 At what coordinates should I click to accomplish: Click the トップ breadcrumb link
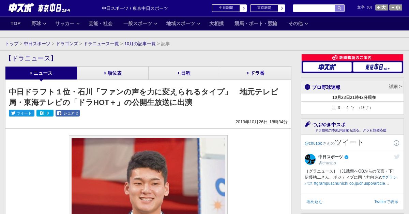click(x=12, y=44)
